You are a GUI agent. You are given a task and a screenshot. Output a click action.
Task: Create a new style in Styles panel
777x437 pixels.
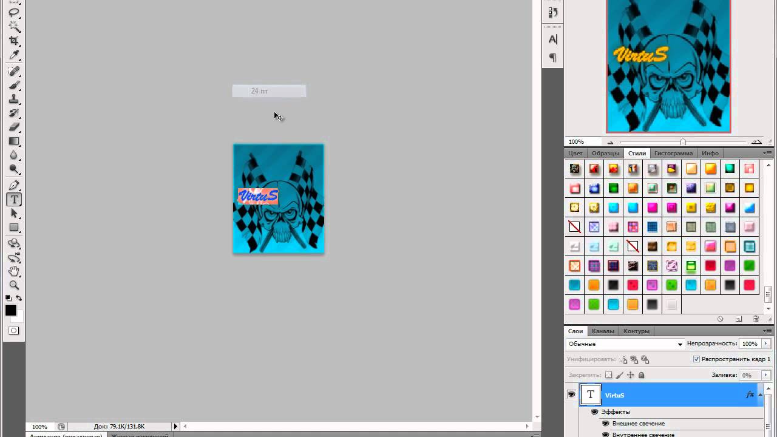click(x=739, y=319)
